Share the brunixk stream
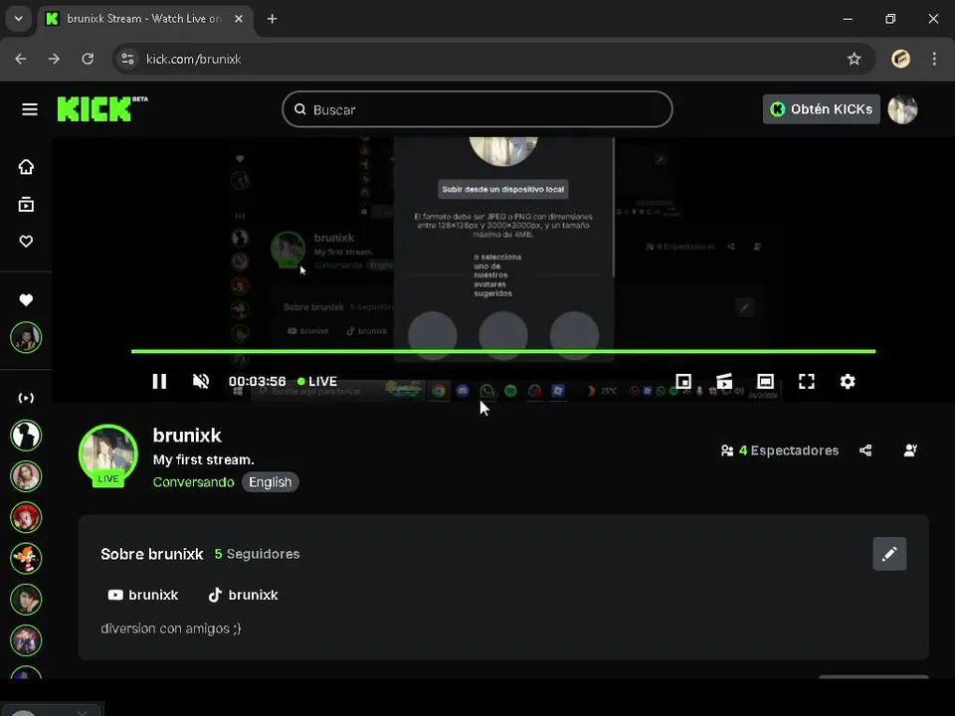Viewport: 955px width, 716px height. click(x=865, y=450)
